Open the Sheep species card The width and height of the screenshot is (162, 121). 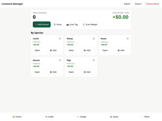tap(73, 50)
